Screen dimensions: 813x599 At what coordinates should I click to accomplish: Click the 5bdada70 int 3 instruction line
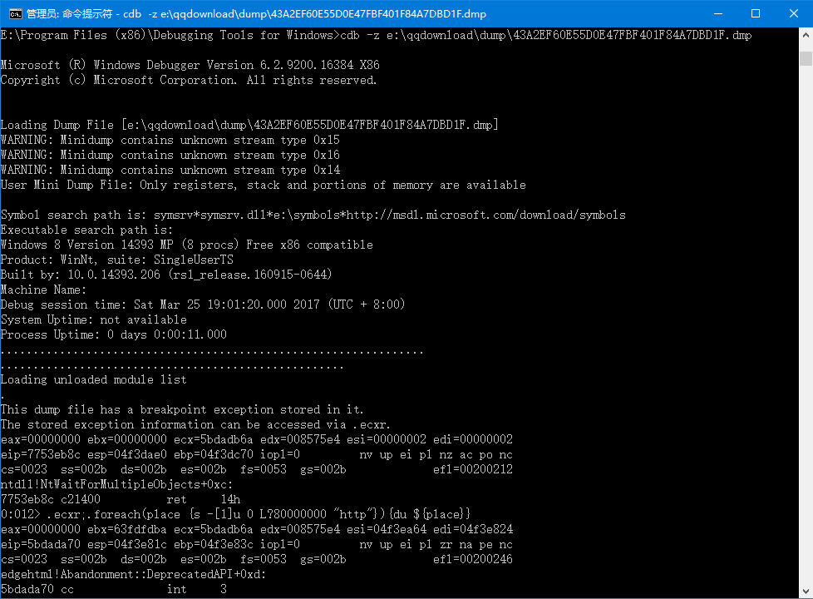[114, 590]
